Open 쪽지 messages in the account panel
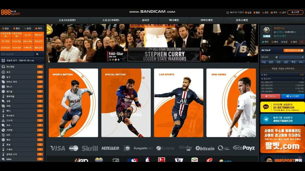Viewport: 305px width, 171px height. pyautogui.click(x=265, y=42)
